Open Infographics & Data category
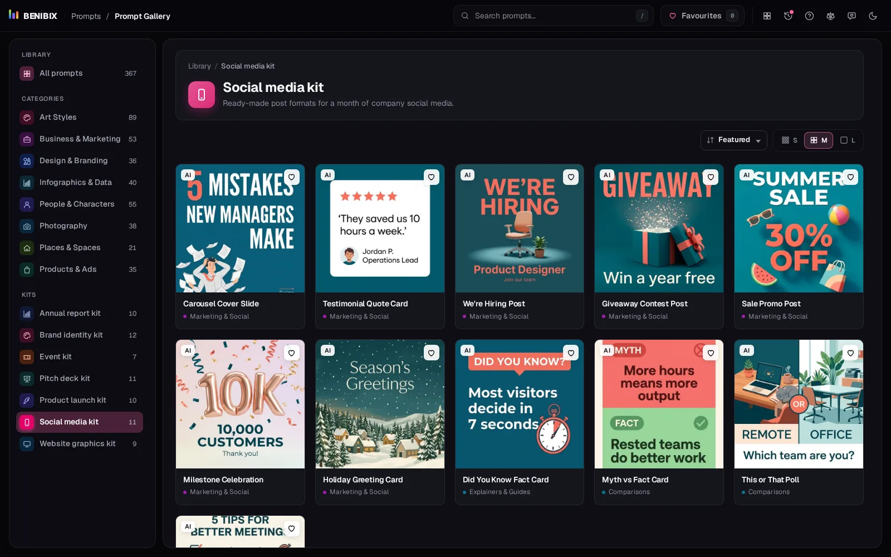The width and height of the screenshot is (891, 557). coord(80,183)
